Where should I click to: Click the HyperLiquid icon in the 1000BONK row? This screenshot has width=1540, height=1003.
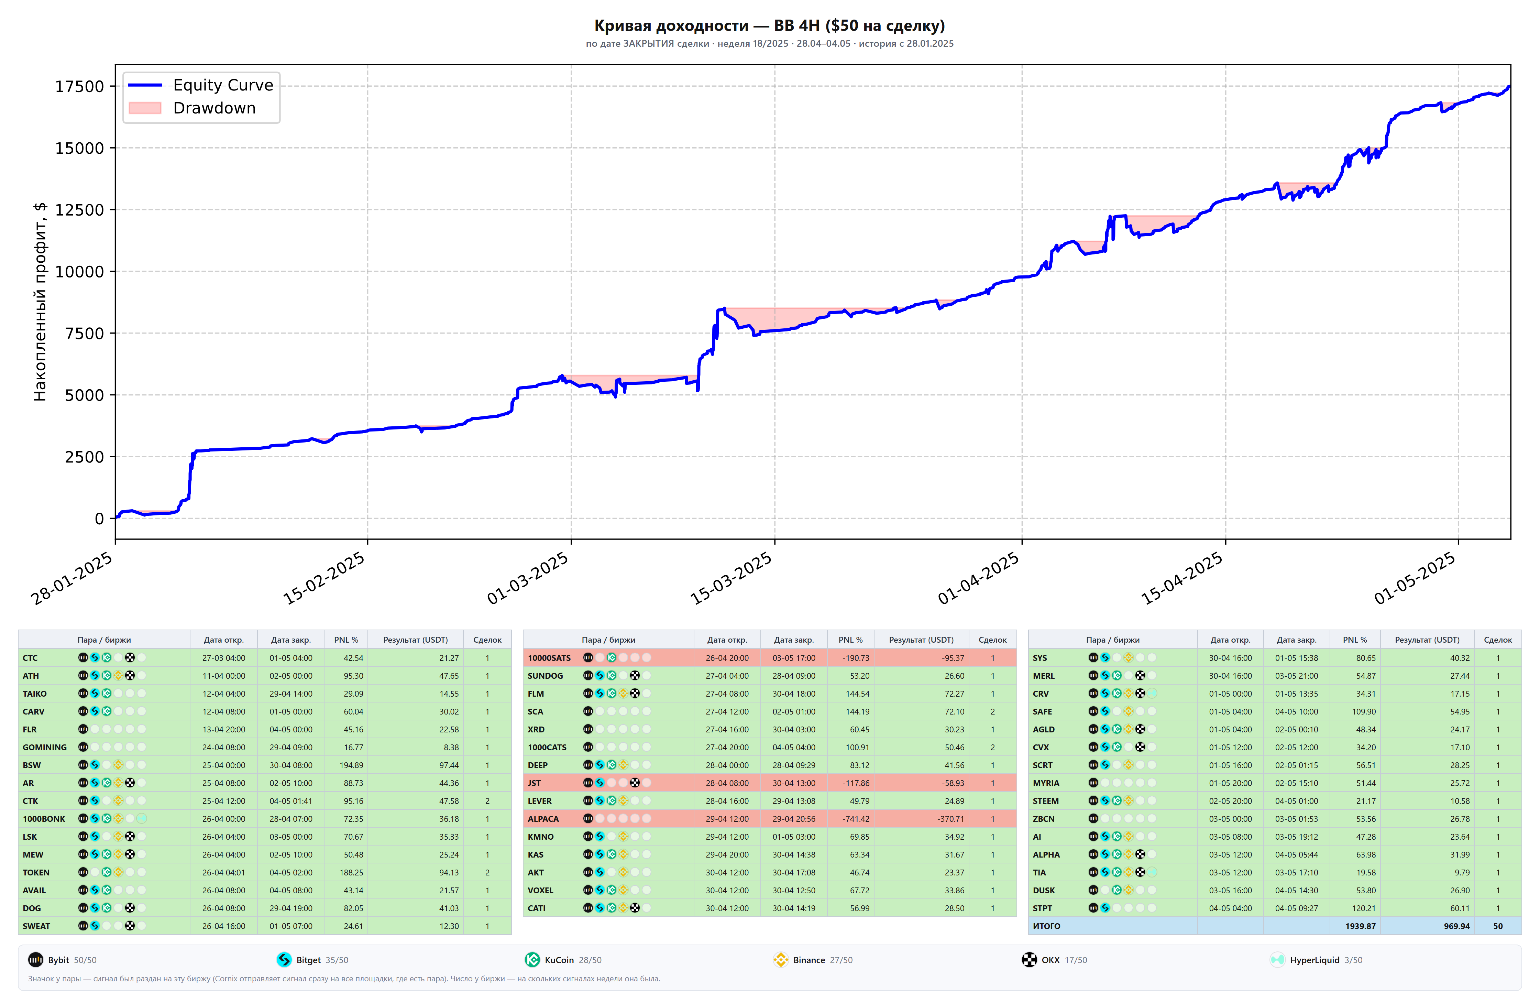[x=142, y=819]
